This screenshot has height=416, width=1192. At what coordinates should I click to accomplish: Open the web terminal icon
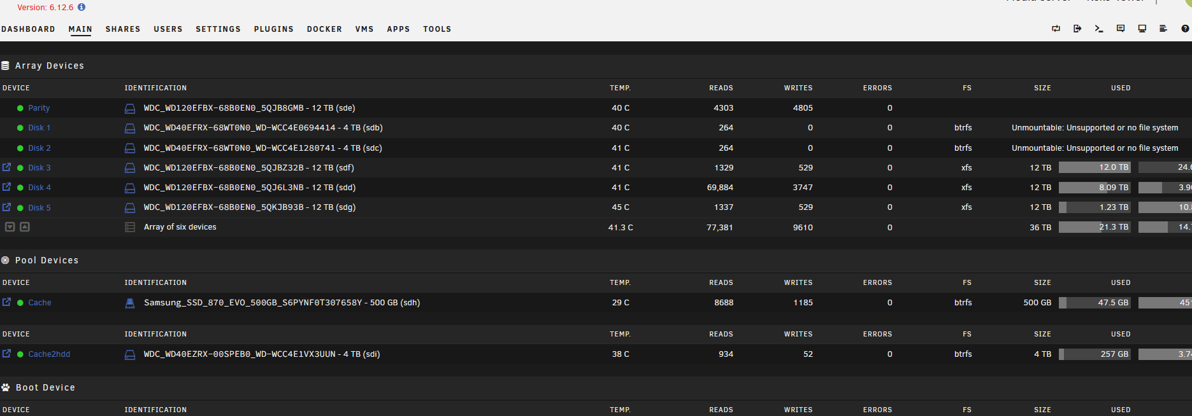(1099, 29)
